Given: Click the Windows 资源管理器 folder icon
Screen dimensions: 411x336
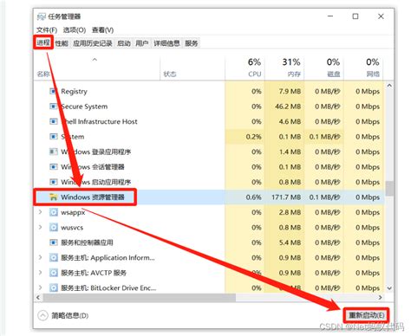Looking at the screenshot, I should pyautogui.click(x=53, y=197).
